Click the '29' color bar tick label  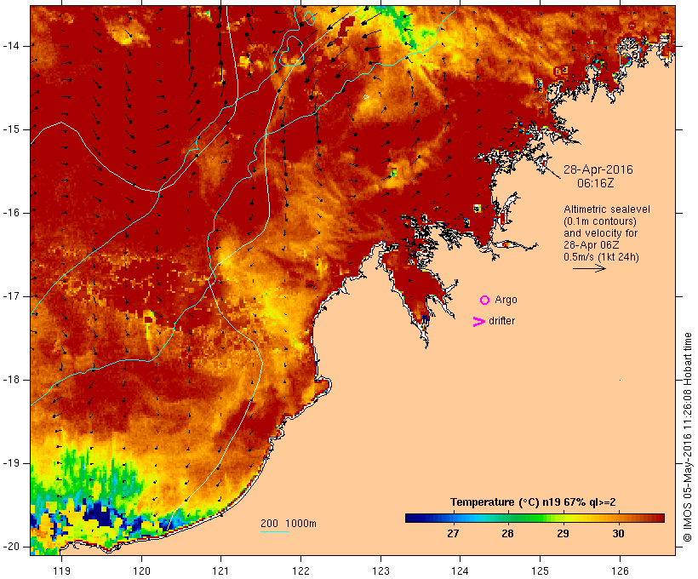point(564,534)
